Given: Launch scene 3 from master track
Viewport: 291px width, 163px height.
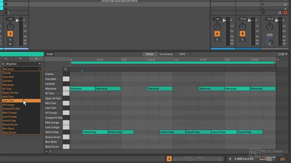Looking at the screenshot, I should point(263,4).
